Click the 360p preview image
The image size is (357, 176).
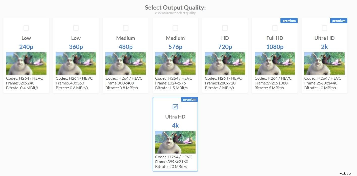(x=76, y=63)
